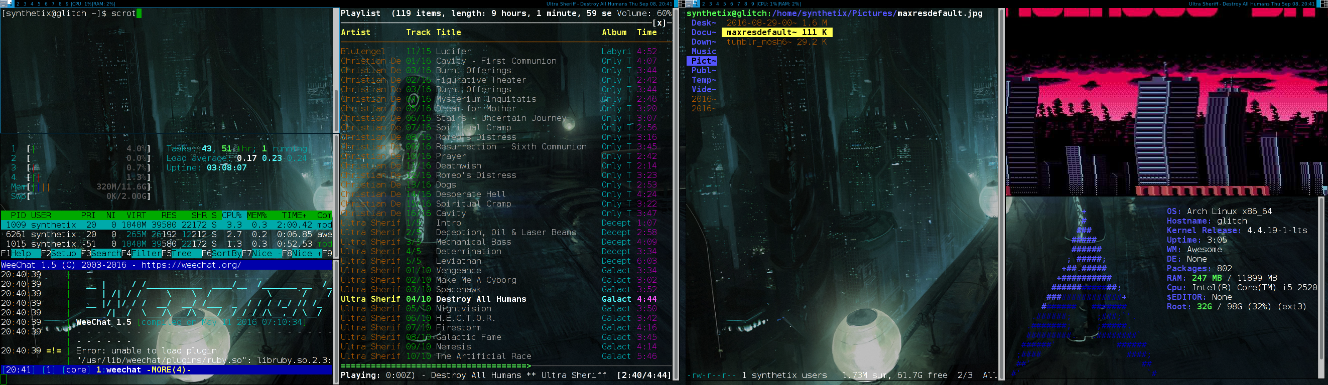
Task: Switch to tag 9 on the left monitor bar
Action: 67,4
